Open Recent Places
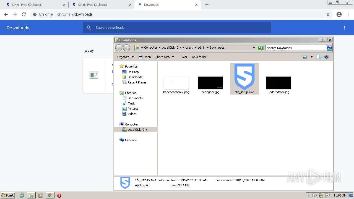The image size is (354, 199). pos(137,82)
